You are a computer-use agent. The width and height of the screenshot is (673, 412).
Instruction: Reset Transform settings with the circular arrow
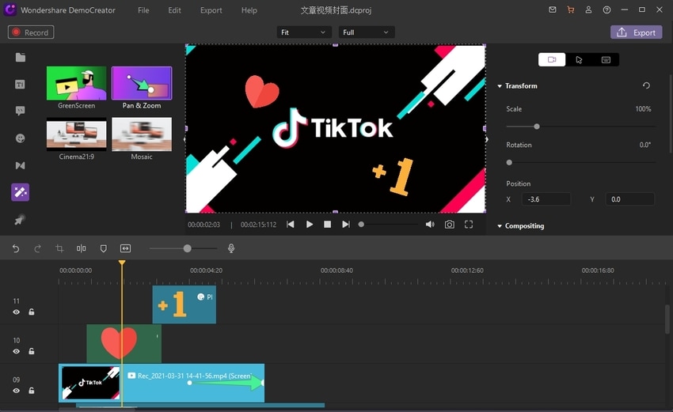coord(646,85)
